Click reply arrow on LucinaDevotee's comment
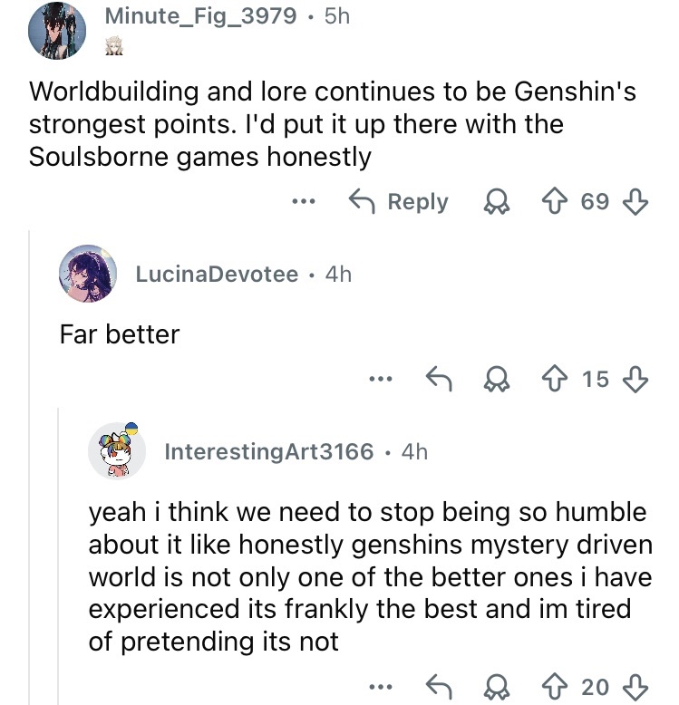The height and width of the screenshot is (705, 679). pyautogui.click(x=441, y=379)
